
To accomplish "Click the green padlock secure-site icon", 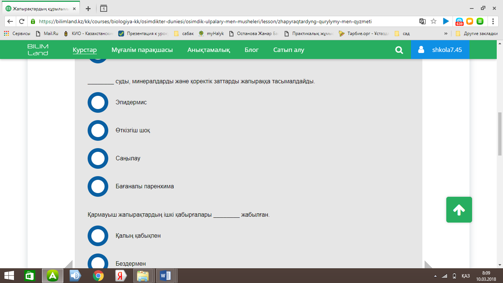I will pyautogui.click(x=33, y=21).
